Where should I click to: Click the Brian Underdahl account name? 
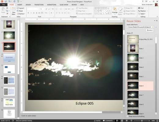(x=147, y=5)
